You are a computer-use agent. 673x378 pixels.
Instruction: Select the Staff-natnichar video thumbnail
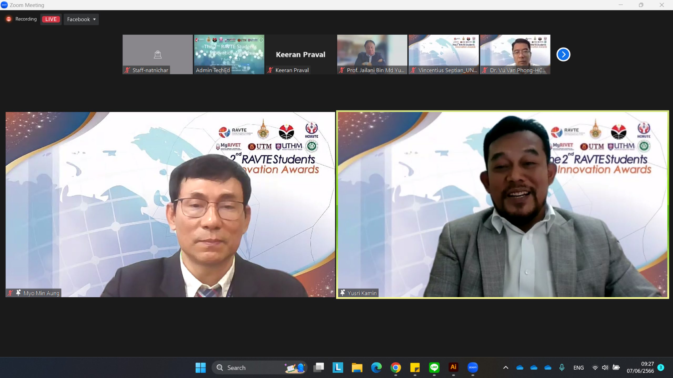[x=157, y=54]
